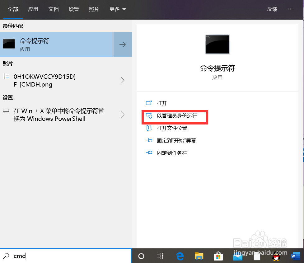The height and width of the screenshot is (263, 304).
Task: Launch Microsoft Word from the taskbar
Action: click(x=295, y=256)
